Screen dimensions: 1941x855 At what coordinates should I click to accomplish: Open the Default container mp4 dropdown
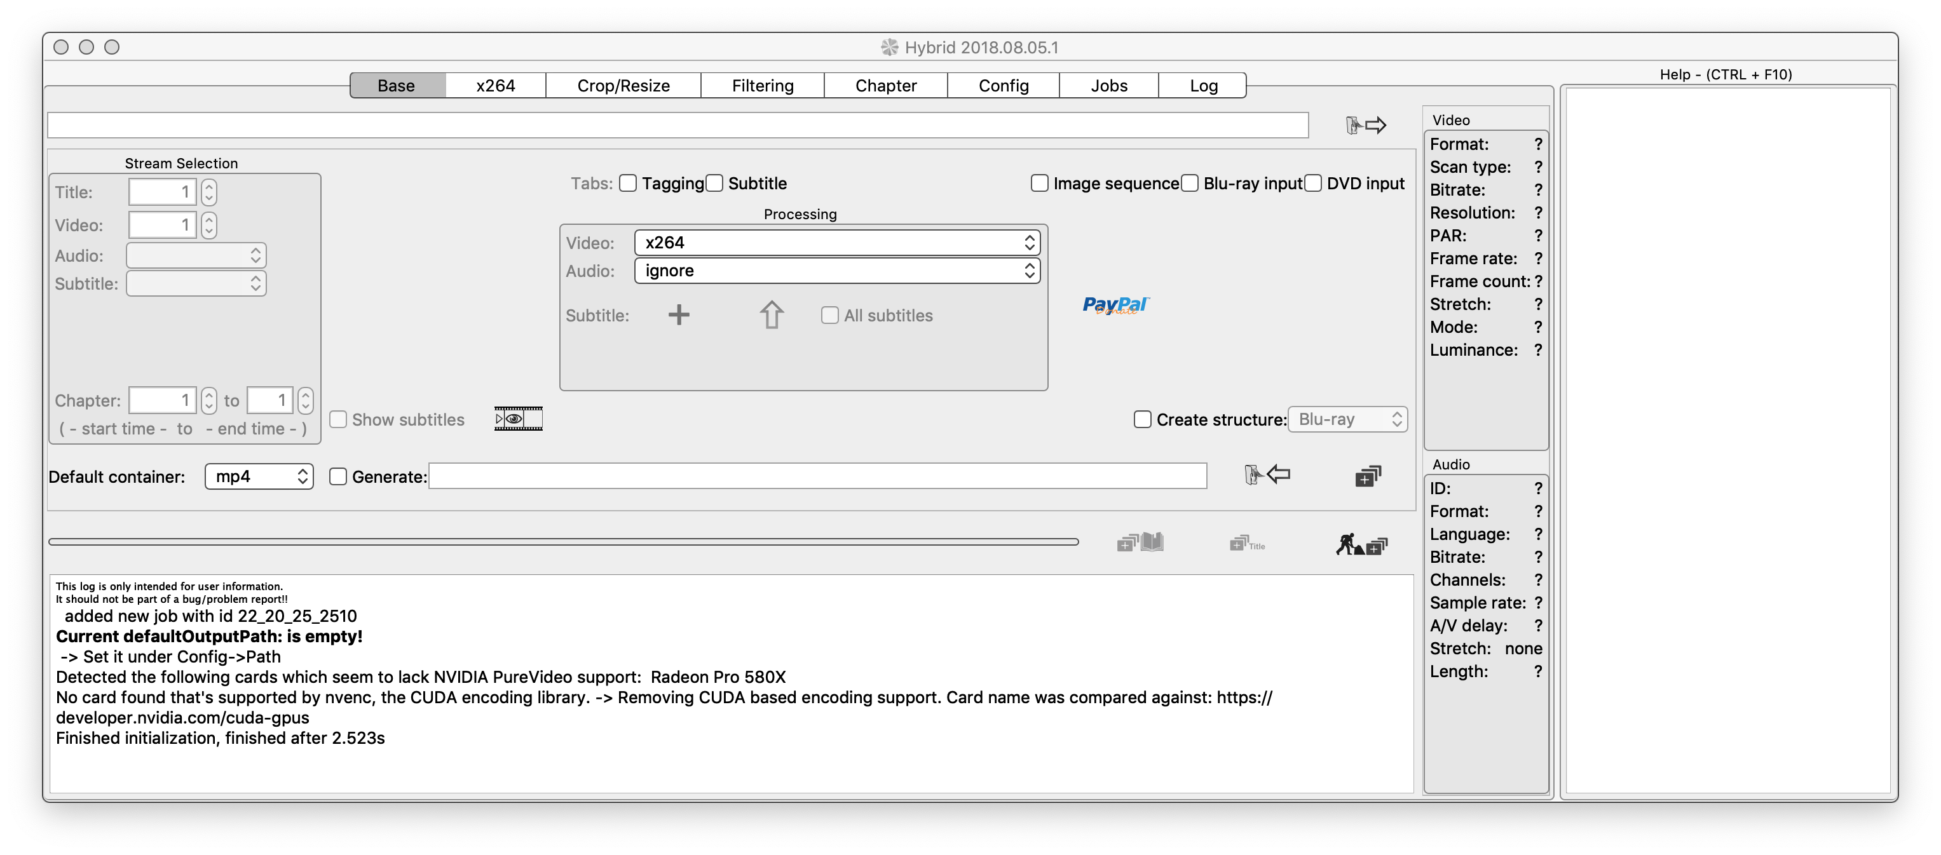tap(259, 476)
